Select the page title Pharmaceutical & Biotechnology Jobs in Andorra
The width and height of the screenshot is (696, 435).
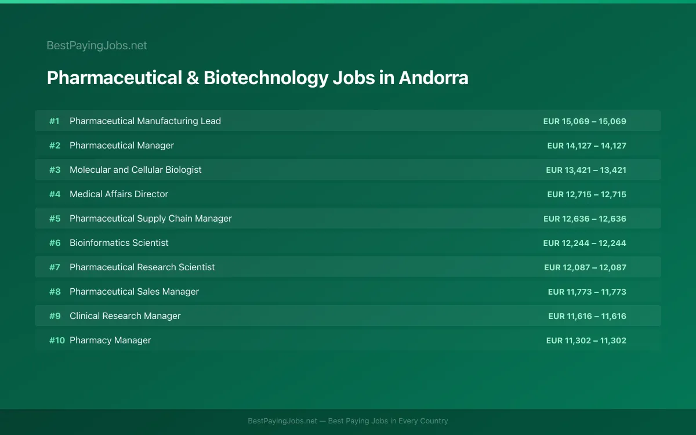point(258,78)
